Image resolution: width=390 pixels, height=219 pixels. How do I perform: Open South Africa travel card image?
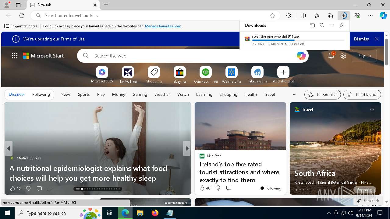point(335,148)
